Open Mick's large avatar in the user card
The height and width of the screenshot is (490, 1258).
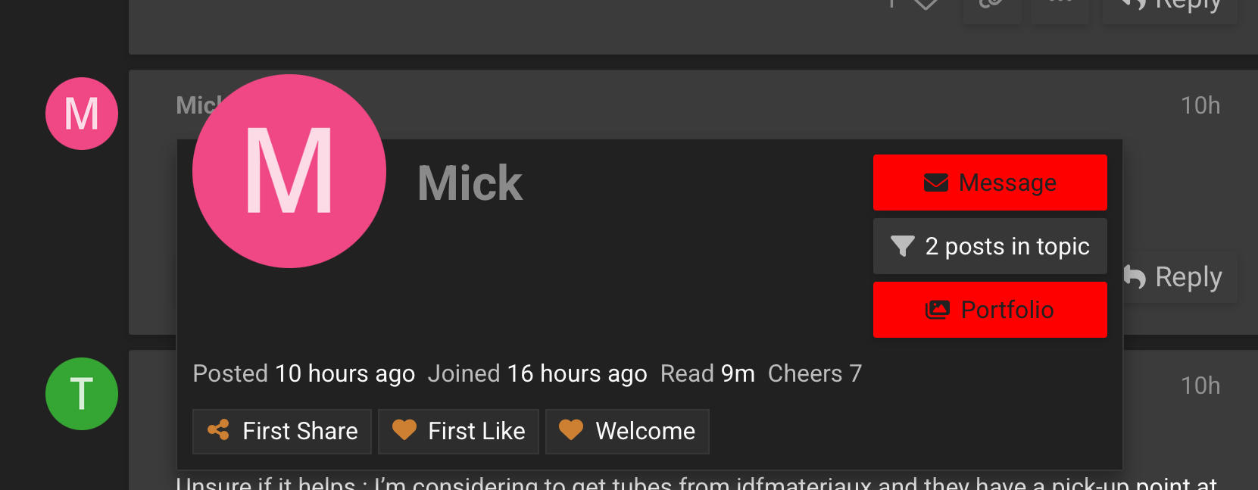289,171
